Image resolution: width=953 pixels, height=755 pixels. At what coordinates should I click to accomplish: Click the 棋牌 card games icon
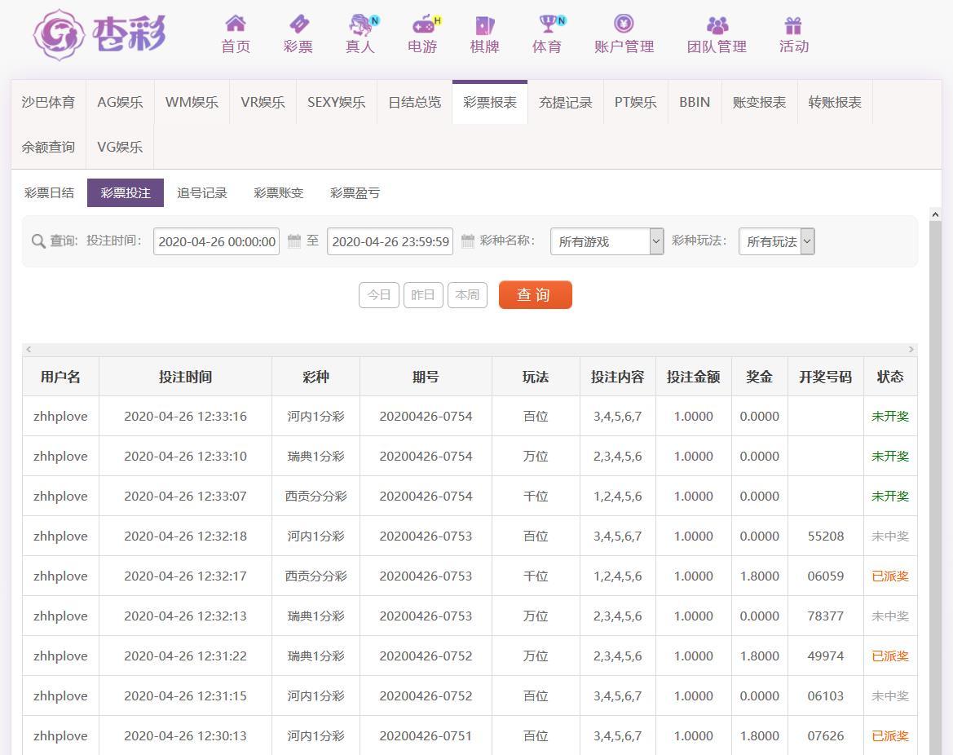pyautogui.click(x=484, y=24)
